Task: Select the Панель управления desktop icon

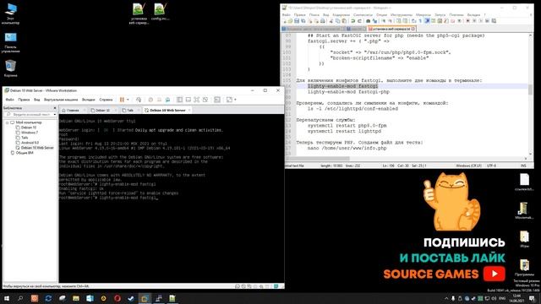Action: (x=10, y=42)
